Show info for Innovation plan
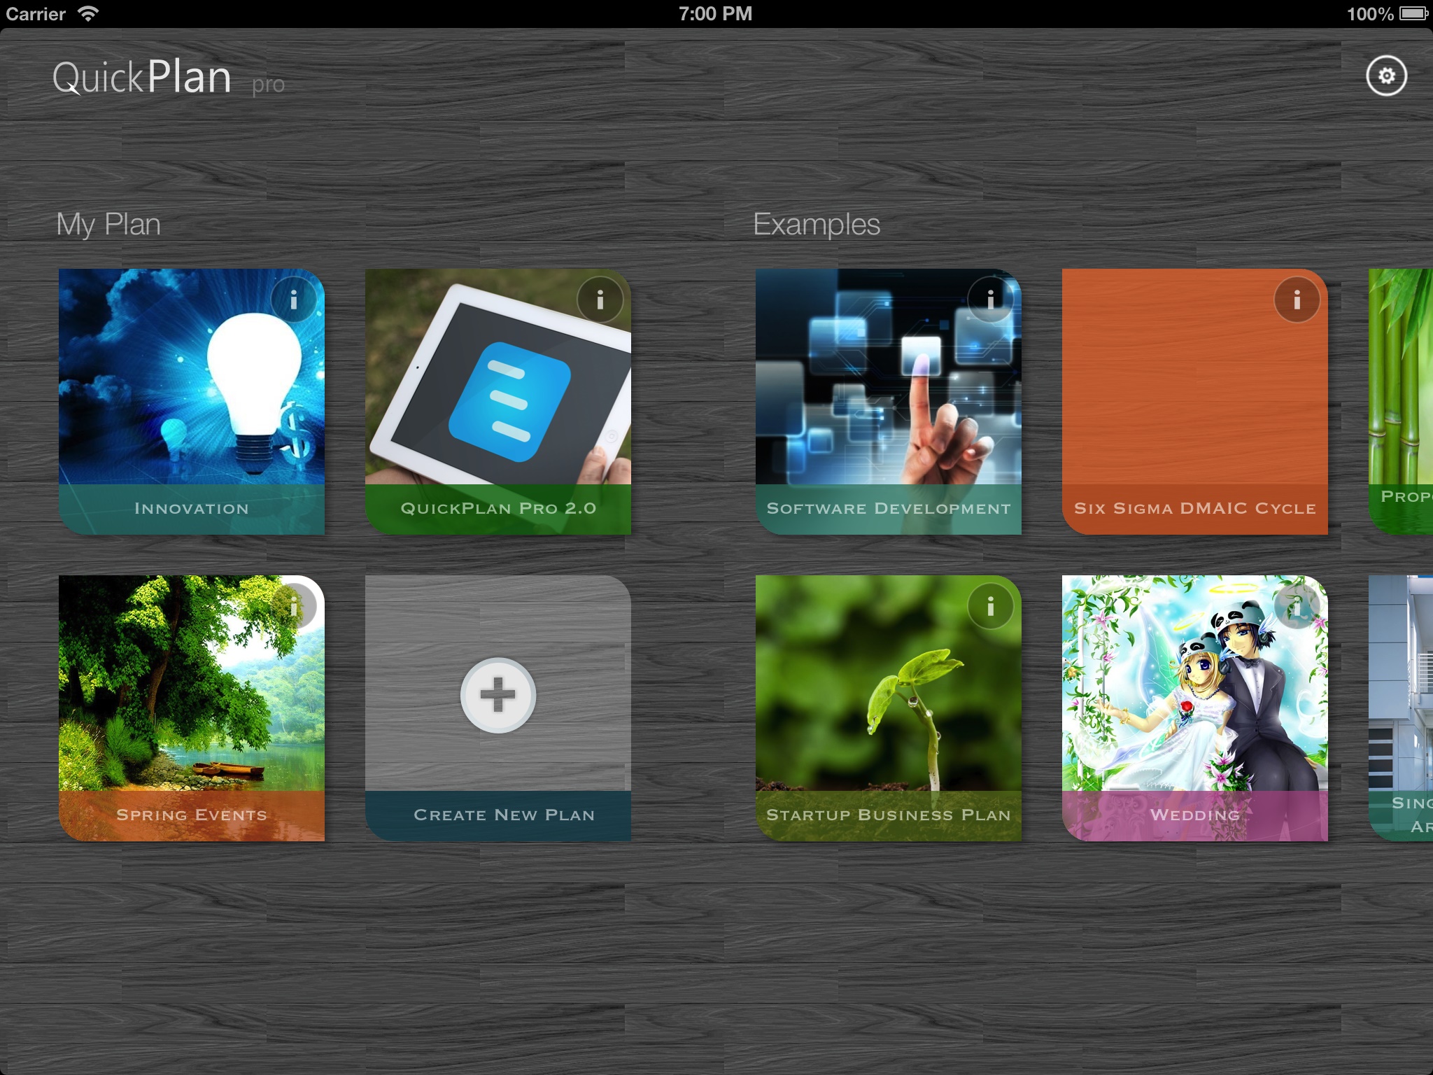 tap(293, 300)
